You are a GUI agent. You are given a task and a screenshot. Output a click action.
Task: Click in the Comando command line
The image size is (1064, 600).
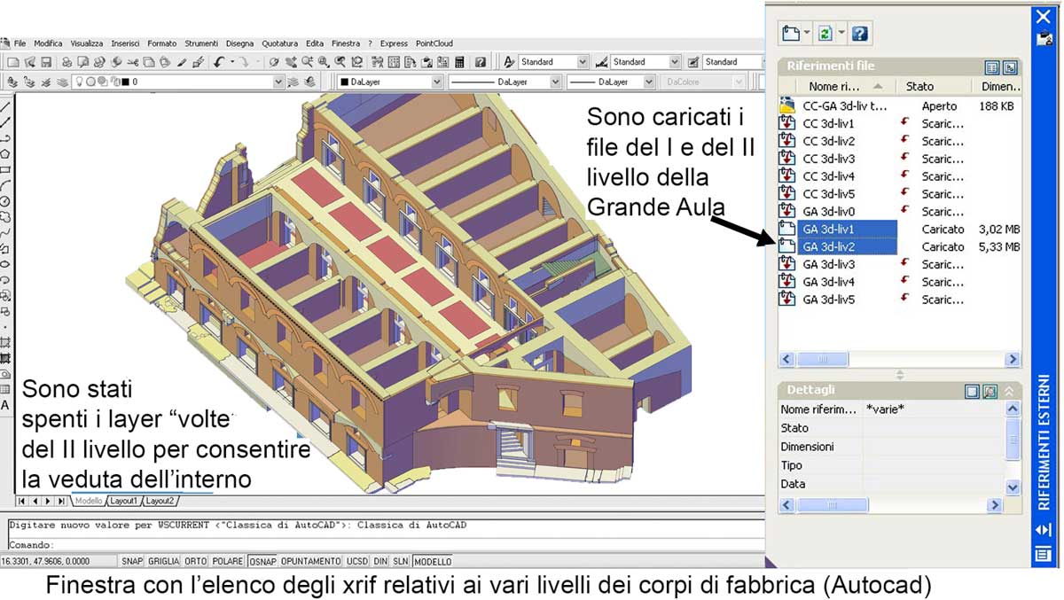point(355,545)
